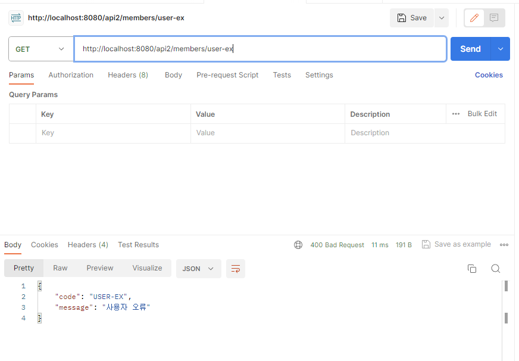Open the response Cookies tab
Screen dimensions: 519x361
[45, 245]
